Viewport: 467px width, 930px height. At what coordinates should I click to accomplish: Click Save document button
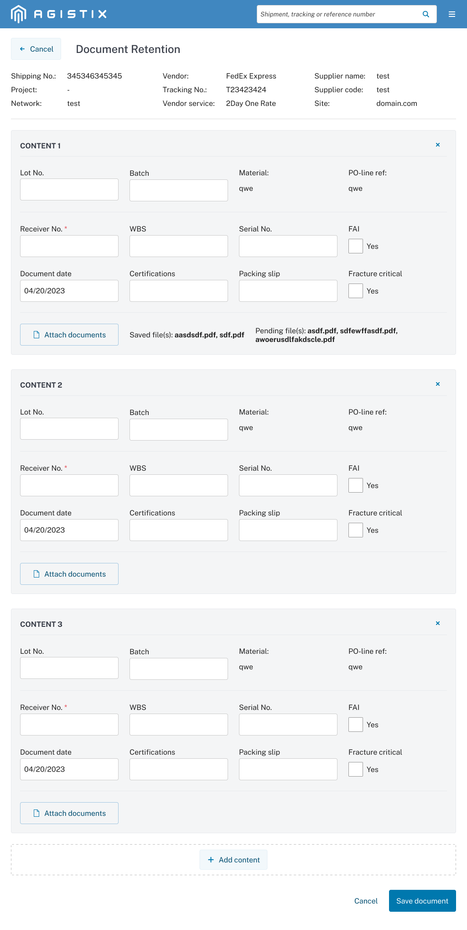422,901
